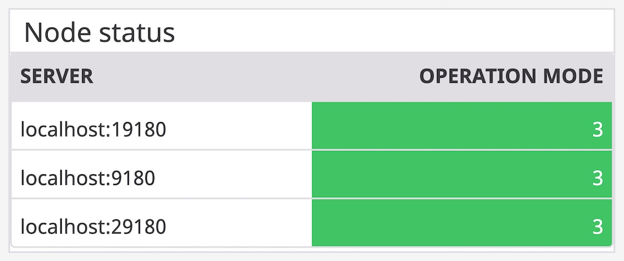Select the localhost:29180 server cell

click(x=93, y=227)
